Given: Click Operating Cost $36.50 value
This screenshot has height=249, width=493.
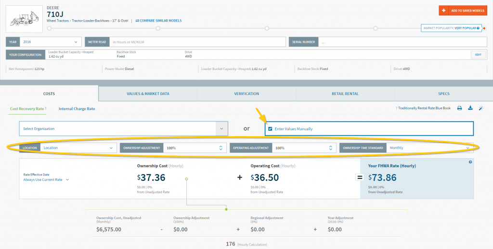Looking at the screenshot, I should click(x=265, y=178).
